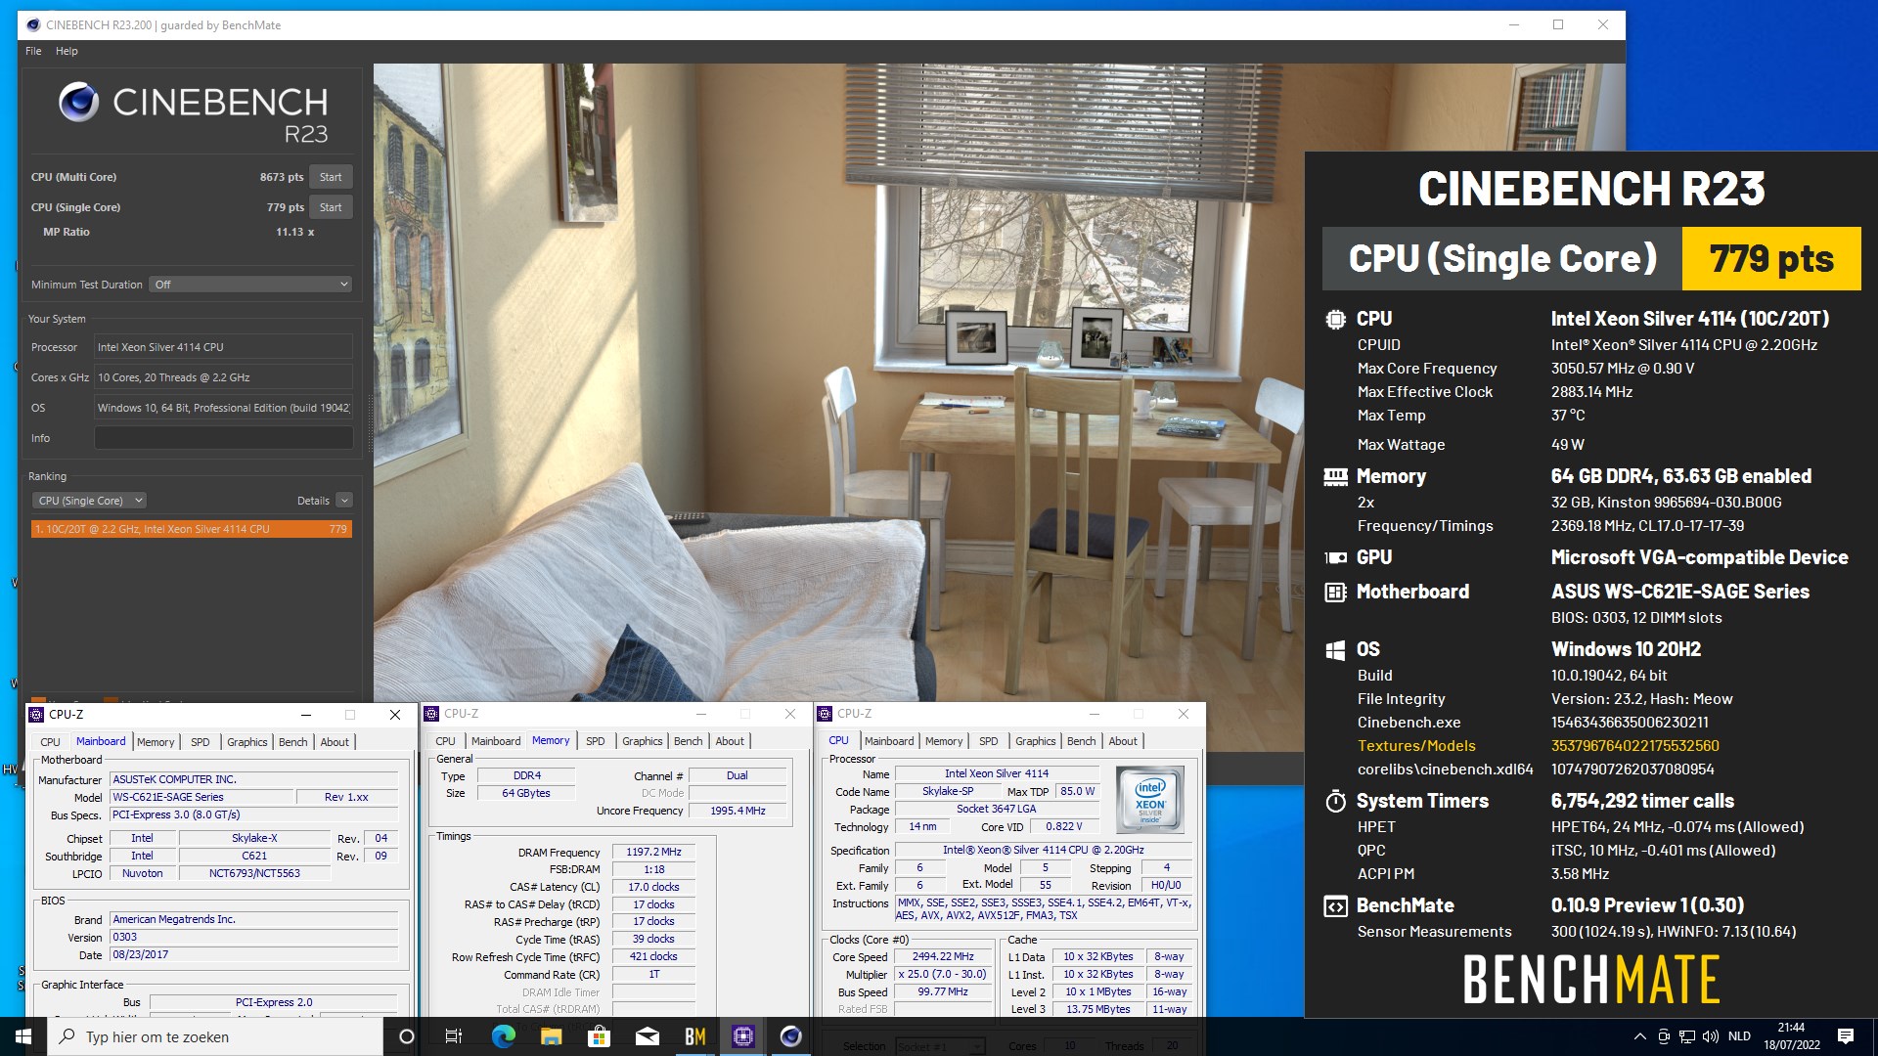The width and height of the screenshot is (1878, 1056).
Task: Click the right CPU-Z window title icon
Action: (825, 714)
